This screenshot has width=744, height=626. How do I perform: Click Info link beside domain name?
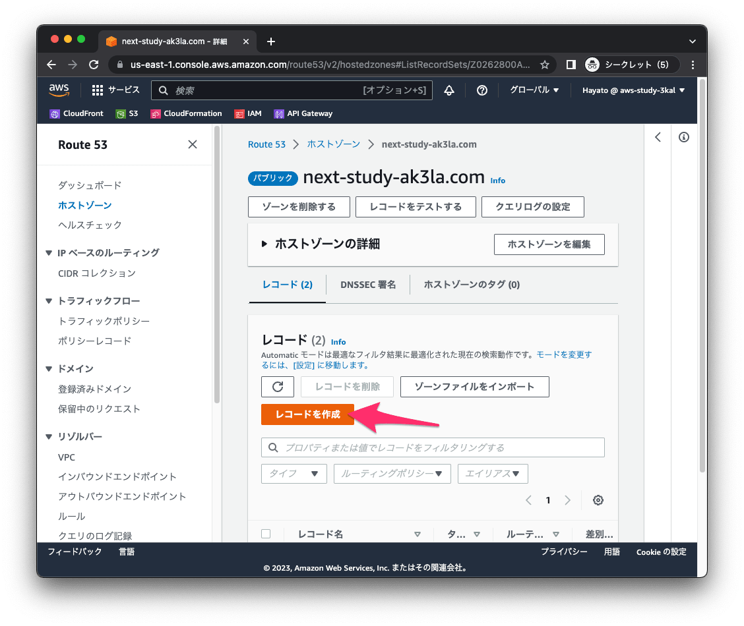tap(498, 181)
